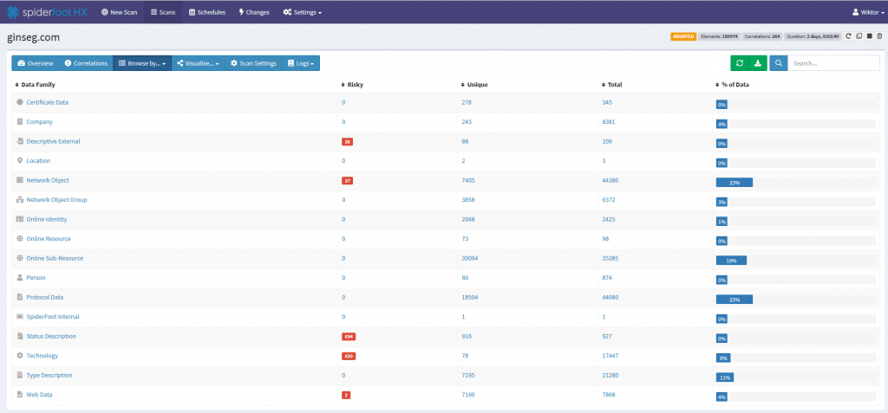Open the Protocol Data link
Image resolution: width=888 pixels, height=413 pixels.
coord(47,297)
